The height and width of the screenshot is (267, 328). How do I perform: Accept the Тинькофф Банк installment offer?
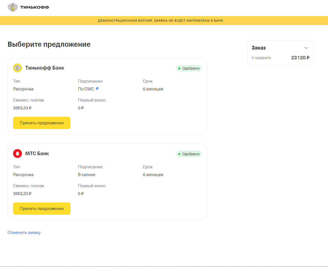42,123
